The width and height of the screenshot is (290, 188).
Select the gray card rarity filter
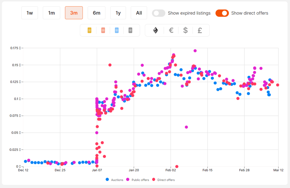[130, 30]
